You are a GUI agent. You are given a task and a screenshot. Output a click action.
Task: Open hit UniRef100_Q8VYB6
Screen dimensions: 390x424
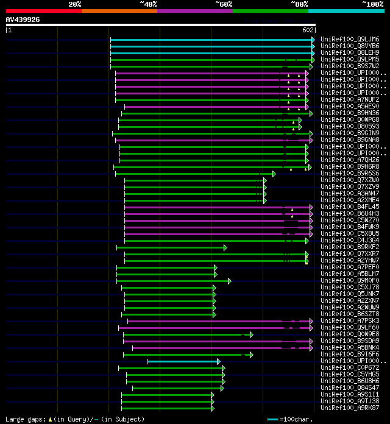(x=350, y=46)
